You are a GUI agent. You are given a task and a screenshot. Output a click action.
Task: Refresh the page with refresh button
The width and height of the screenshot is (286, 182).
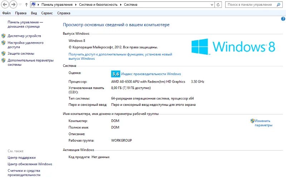(x=218, y=5)
